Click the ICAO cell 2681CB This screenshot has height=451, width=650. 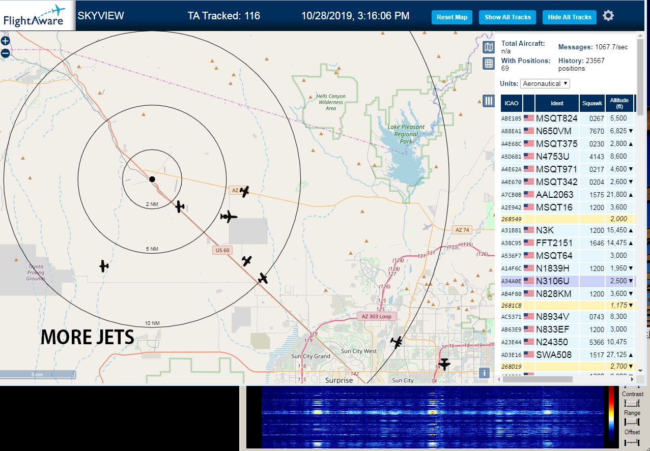tap(512, 306)
